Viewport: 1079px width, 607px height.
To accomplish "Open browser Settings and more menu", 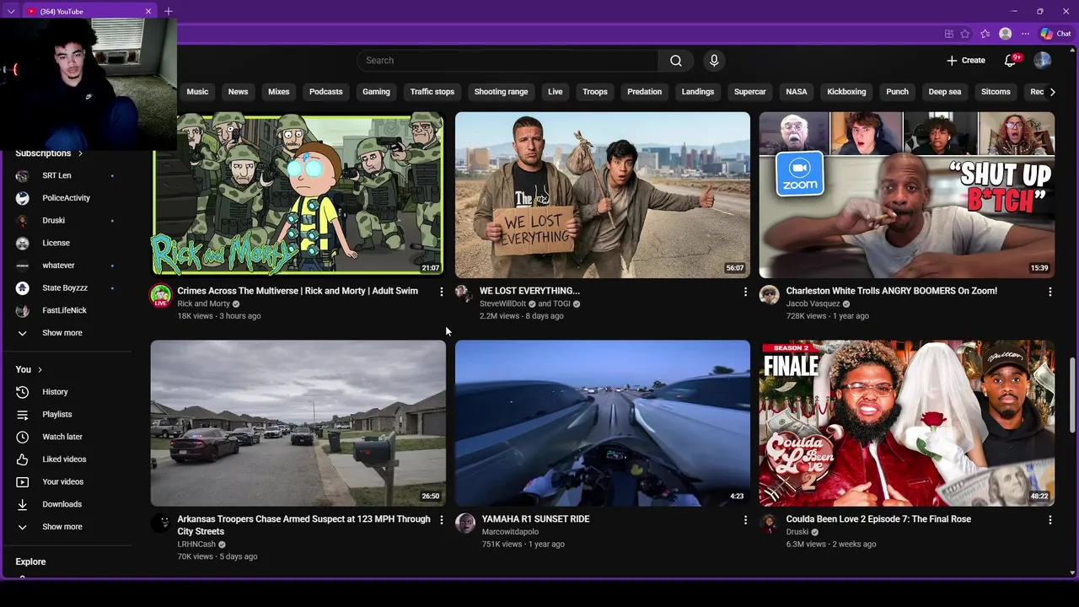I will point(1025,34).
